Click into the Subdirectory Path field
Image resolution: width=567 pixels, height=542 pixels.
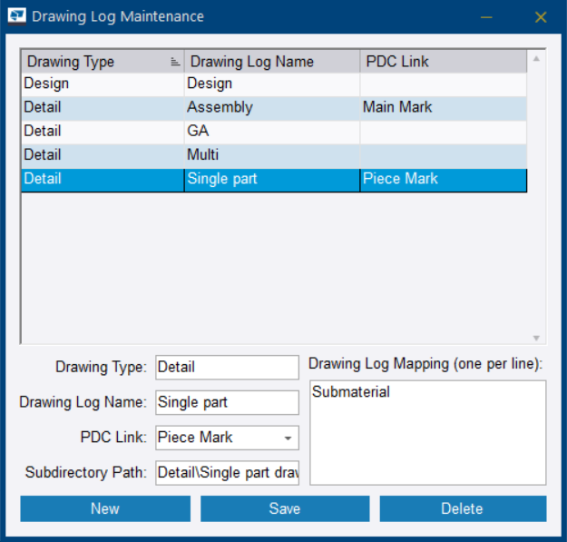[x=227, y=473]
